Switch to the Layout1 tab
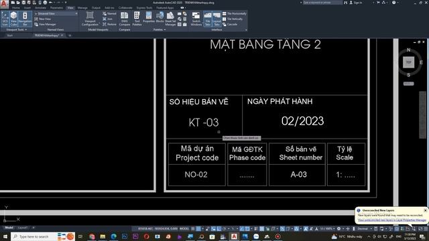This screenshot has height=241, width=429. pyautogui.click(x=22, y=228)
